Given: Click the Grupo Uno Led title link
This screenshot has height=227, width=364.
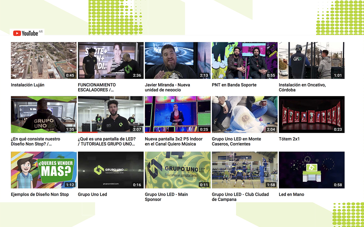Looking at the screenshot, I should (x=92, y=194).
